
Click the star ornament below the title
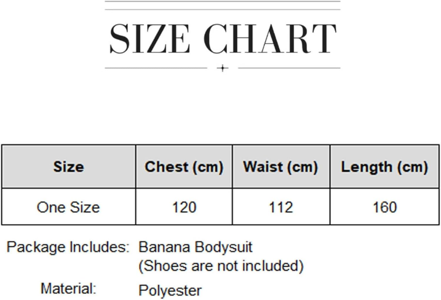[223, 68]
